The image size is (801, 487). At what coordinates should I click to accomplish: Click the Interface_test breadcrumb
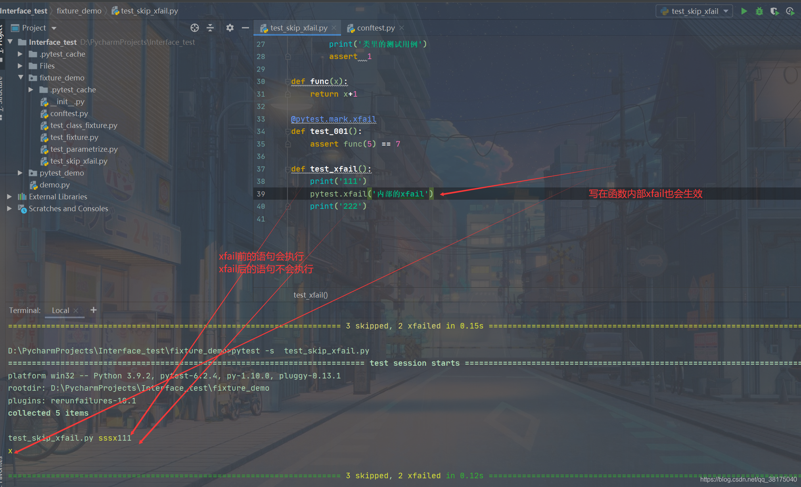click(23, 11)
